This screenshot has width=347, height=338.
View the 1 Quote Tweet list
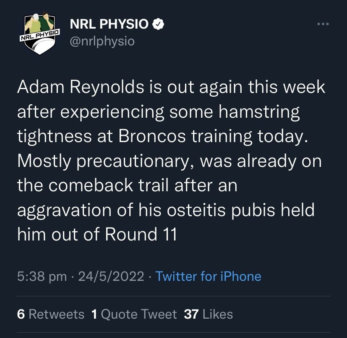[x=134, y=314]
